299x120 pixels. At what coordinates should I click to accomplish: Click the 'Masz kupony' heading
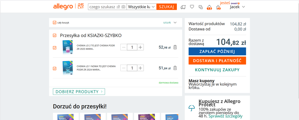pos(201,80)
